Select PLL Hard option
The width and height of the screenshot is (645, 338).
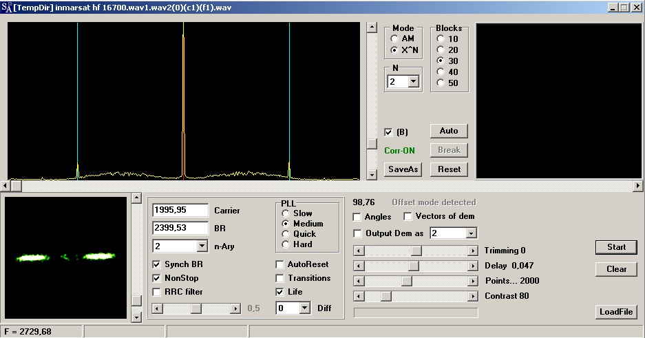[x=286, y=244]
